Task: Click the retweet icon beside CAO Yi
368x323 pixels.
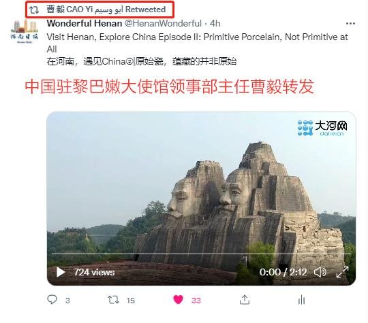Action: coord(34,10)
